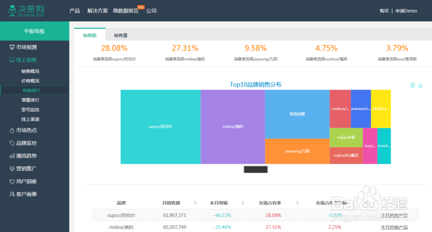Viewport: 432px width, 232px height.
Task: Click the 客户画像 person icon
Action: coord(12,194)
